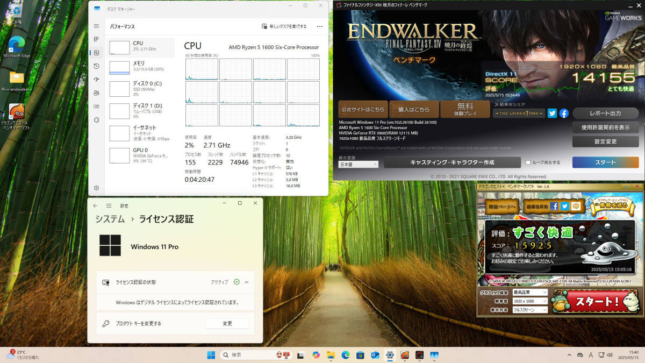
Task: Share Dragon Quest X result on Facebook
Action: point(554,205)
